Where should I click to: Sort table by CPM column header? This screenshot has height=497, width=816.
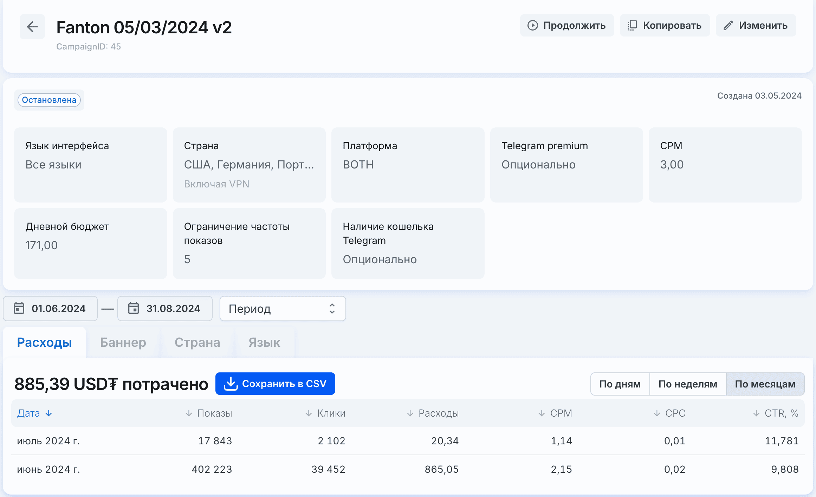555,413
